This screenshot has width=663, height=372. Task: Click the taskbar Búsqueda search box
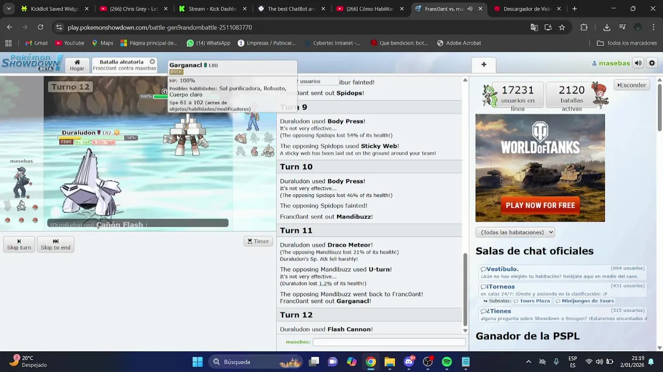tap(256, 362)
